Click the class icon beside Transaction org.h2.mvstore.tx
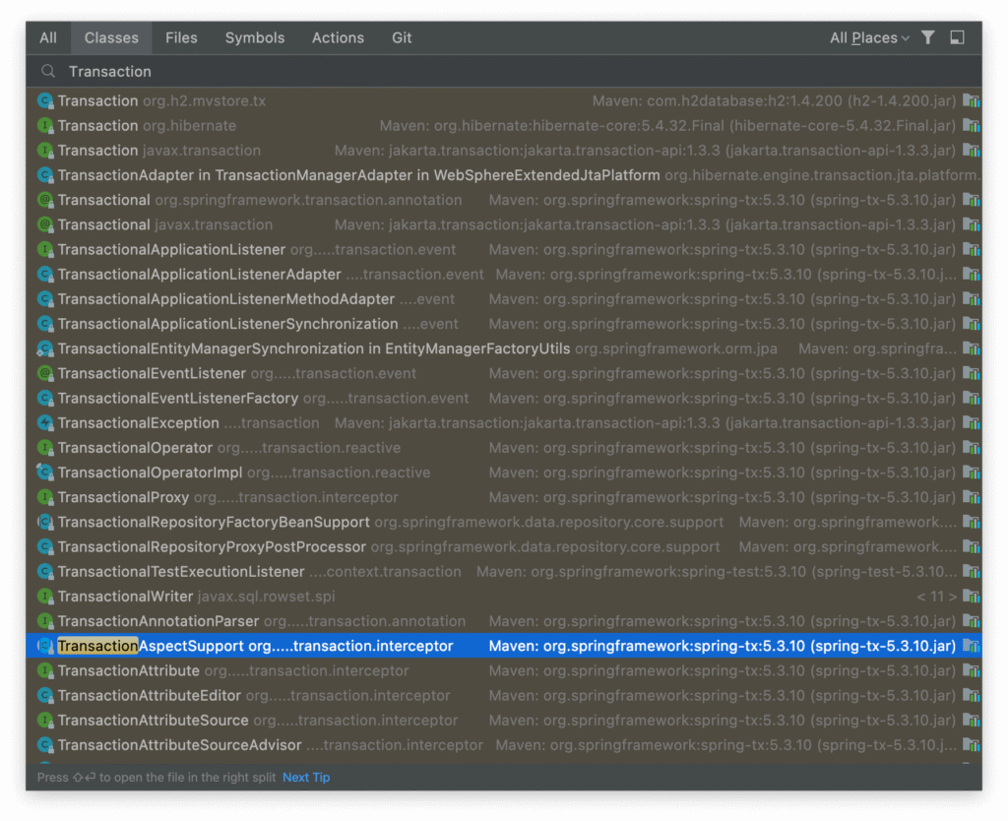This screenshot has height=821, width=1008. tap(43, 100)
